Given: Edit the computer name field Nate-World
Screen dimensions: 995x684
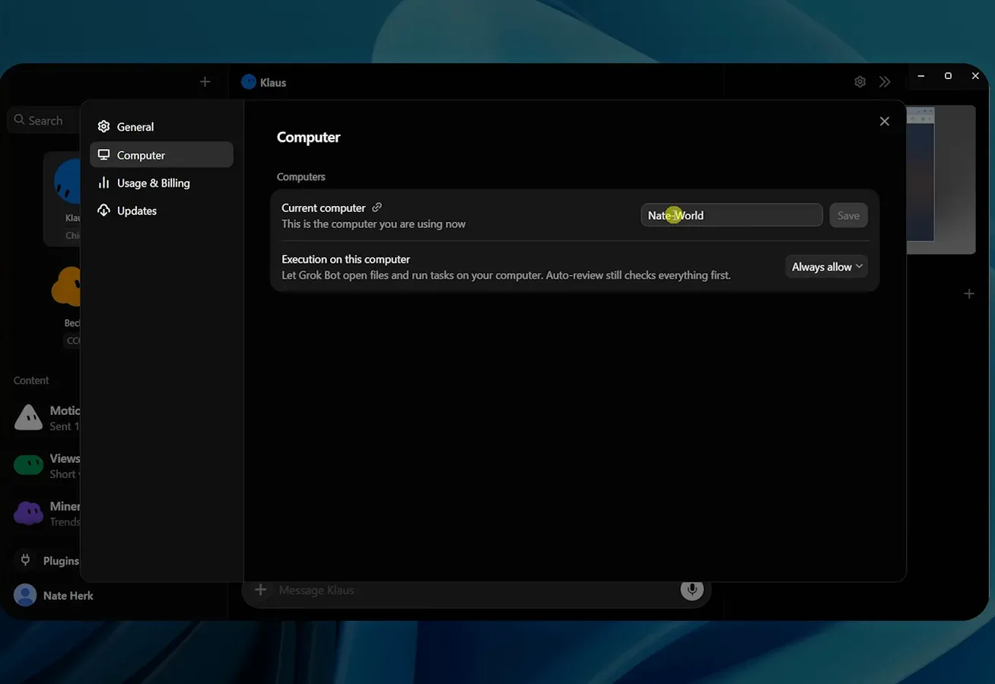Looking at the screenshot, I should pyautogui.click(x=732, y=215).
